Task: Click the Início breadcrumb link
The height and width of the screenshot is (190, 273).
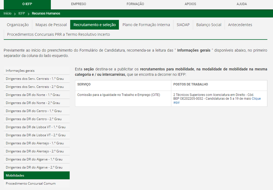Action: tap(8, 13)
